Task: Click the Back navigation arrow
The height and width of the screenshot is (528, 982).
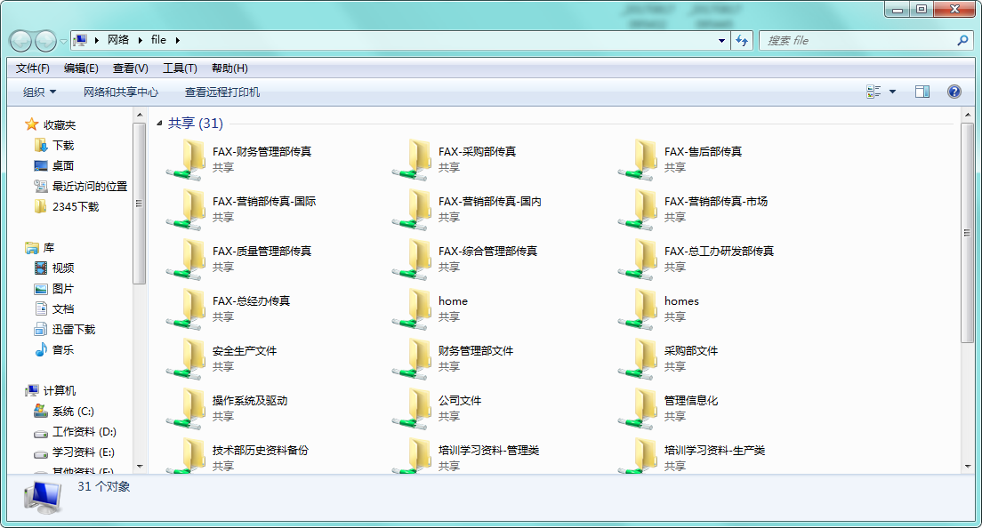Action: (20, 41)
